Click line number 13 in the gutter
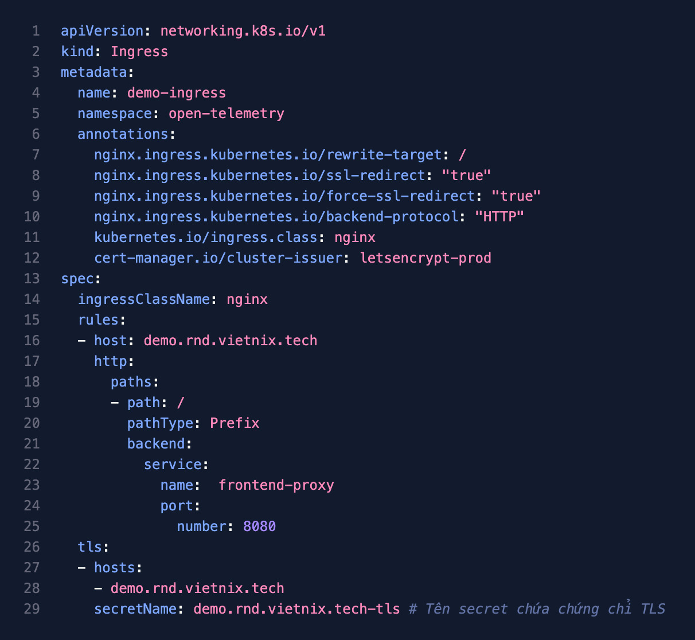This screenshot has height=640, width=695. 32,279
